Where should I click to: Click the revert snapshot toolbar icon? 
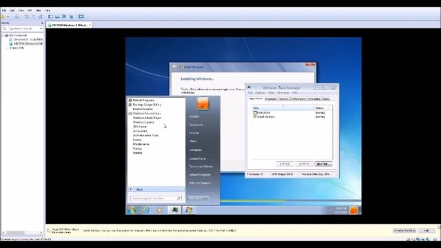[x=34, y=17]
